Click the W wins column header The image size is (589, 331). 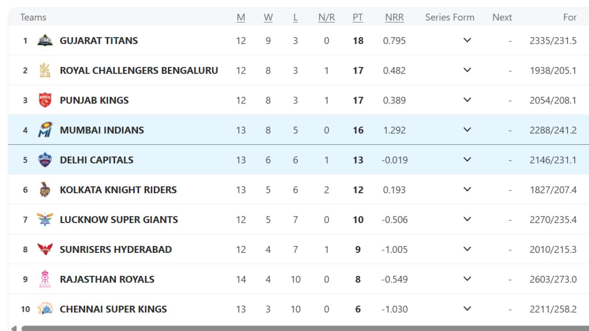pyautogui.click(x=268, y=17)
